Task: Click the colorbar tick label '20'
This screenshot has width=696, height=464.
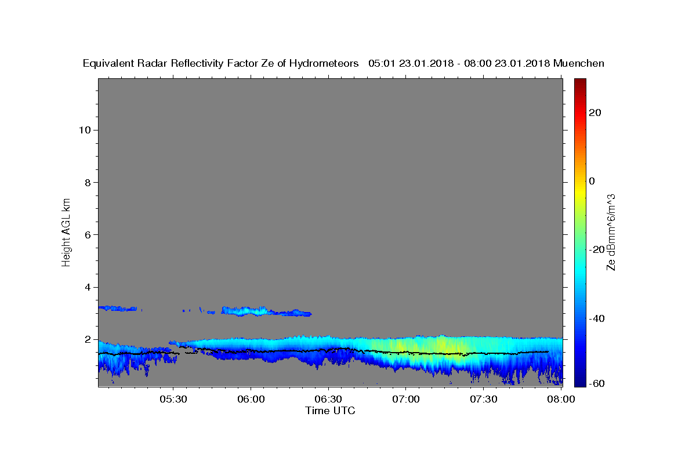Action: click(x=596, y=113)
